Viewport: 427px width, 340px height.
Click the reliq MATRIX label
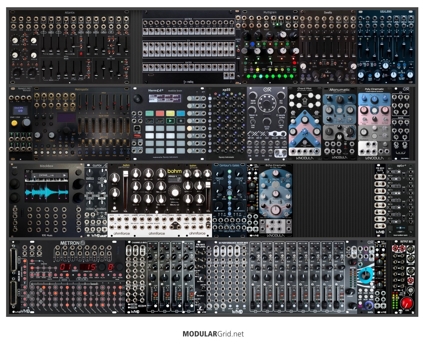[188, 19]
